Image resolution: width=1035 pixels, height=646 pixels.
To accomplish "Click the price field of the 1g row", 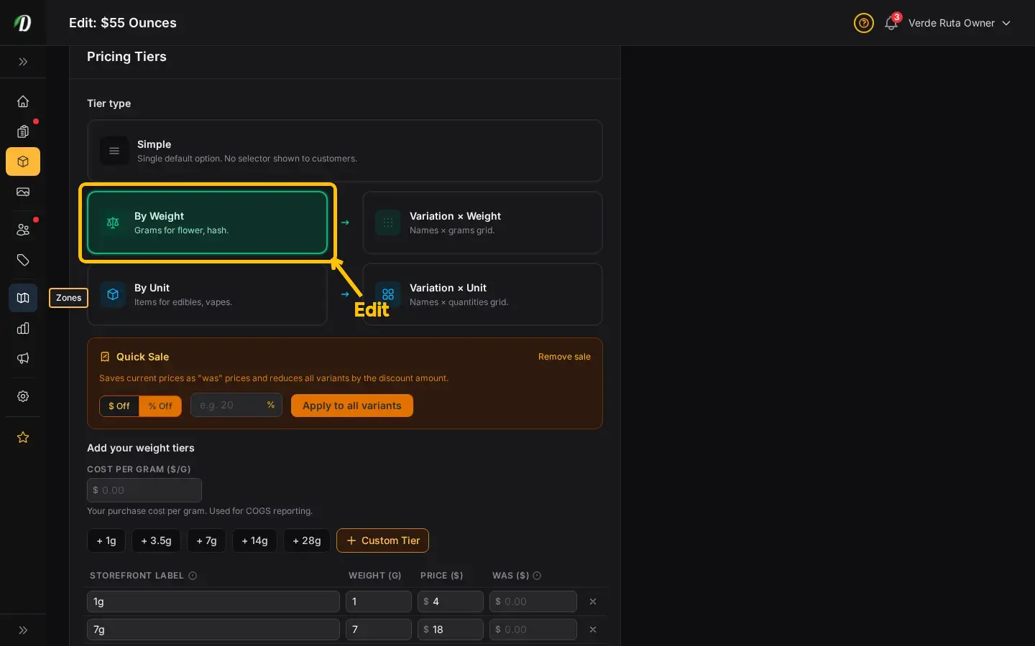I will point(451,601).
